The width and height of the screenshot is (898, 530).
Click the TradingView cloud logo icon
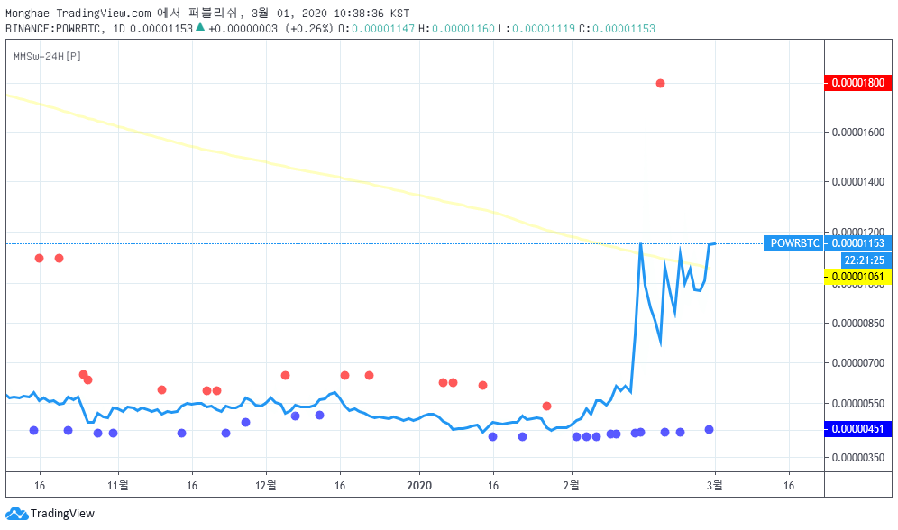(x=16, y=514)
